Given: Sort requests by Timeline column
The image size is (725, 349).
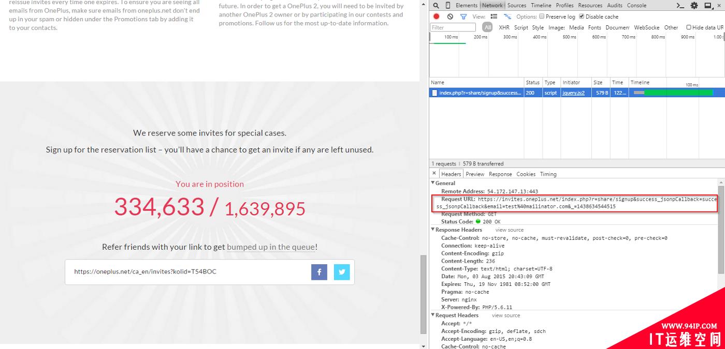Looking at the screenshot, I should coord(676,83).
